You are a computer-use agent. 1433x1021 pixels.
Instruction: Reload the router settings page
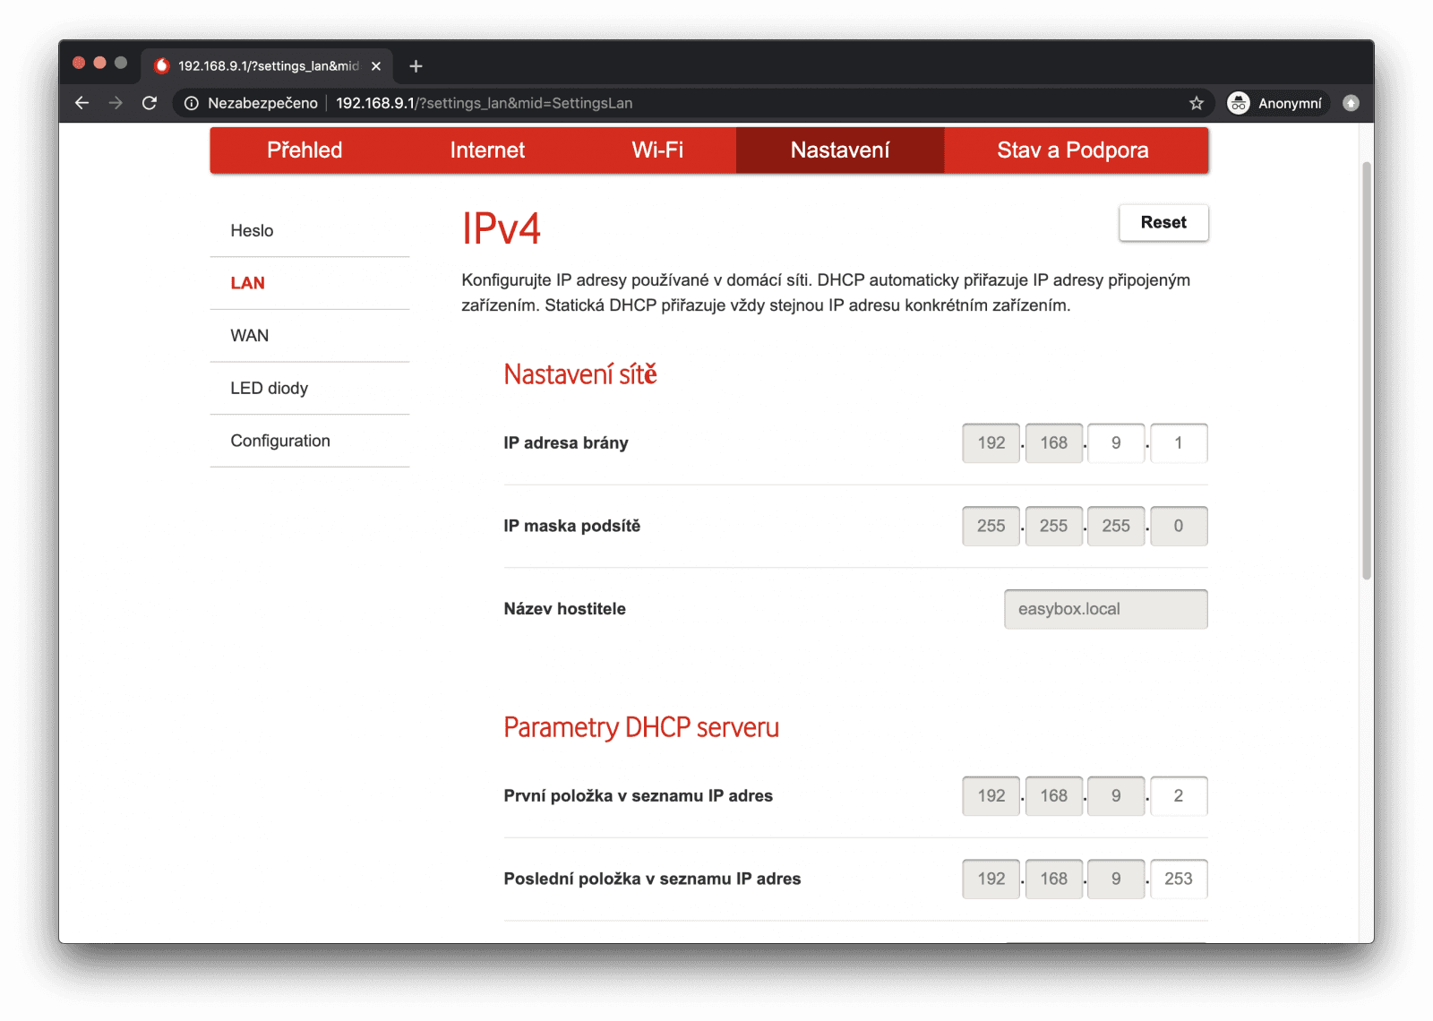pos(149,103)
